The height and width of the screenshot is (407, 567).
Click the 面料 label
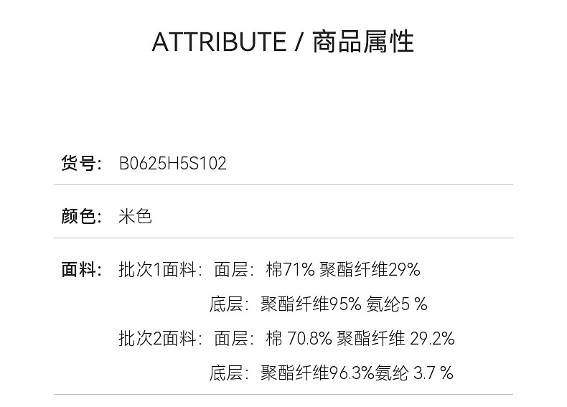(x=78, y=269)
